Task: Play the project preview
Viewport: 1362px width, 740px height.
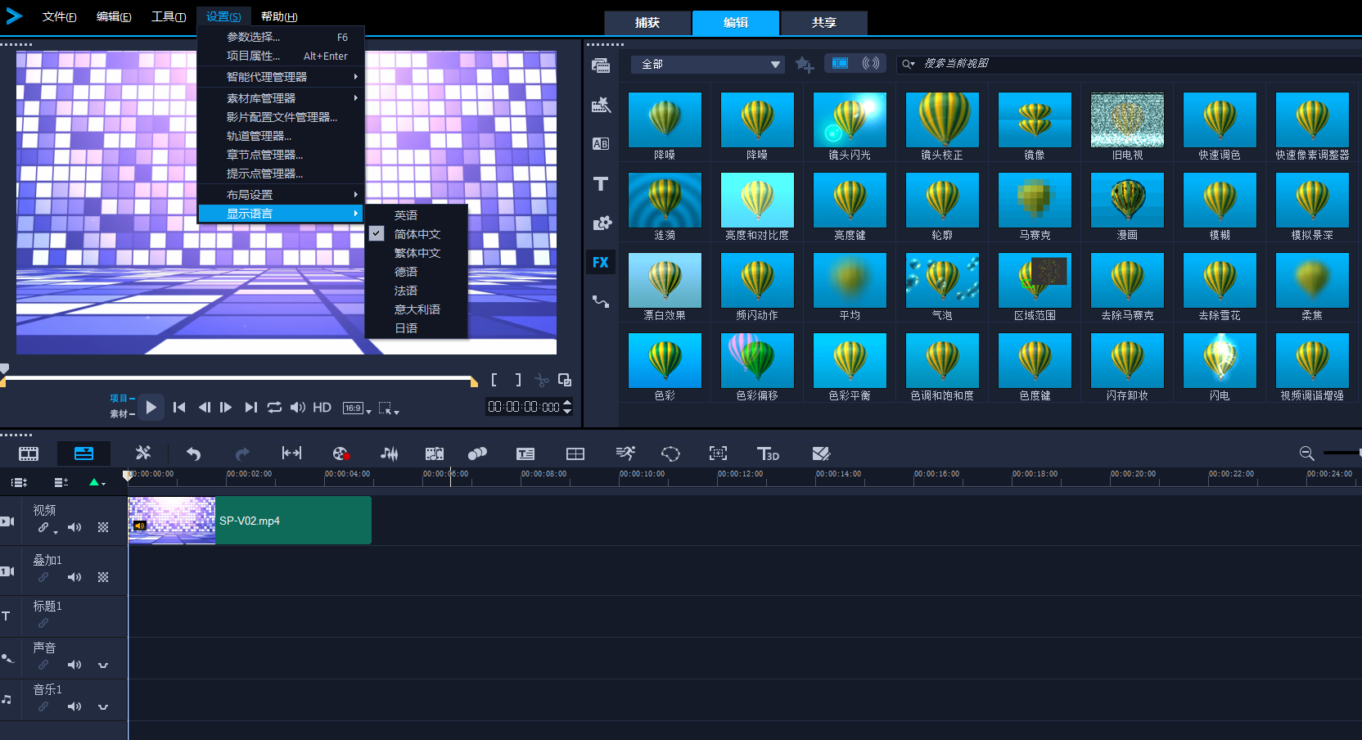Action: pyautogui.click(x=151, y=407)
